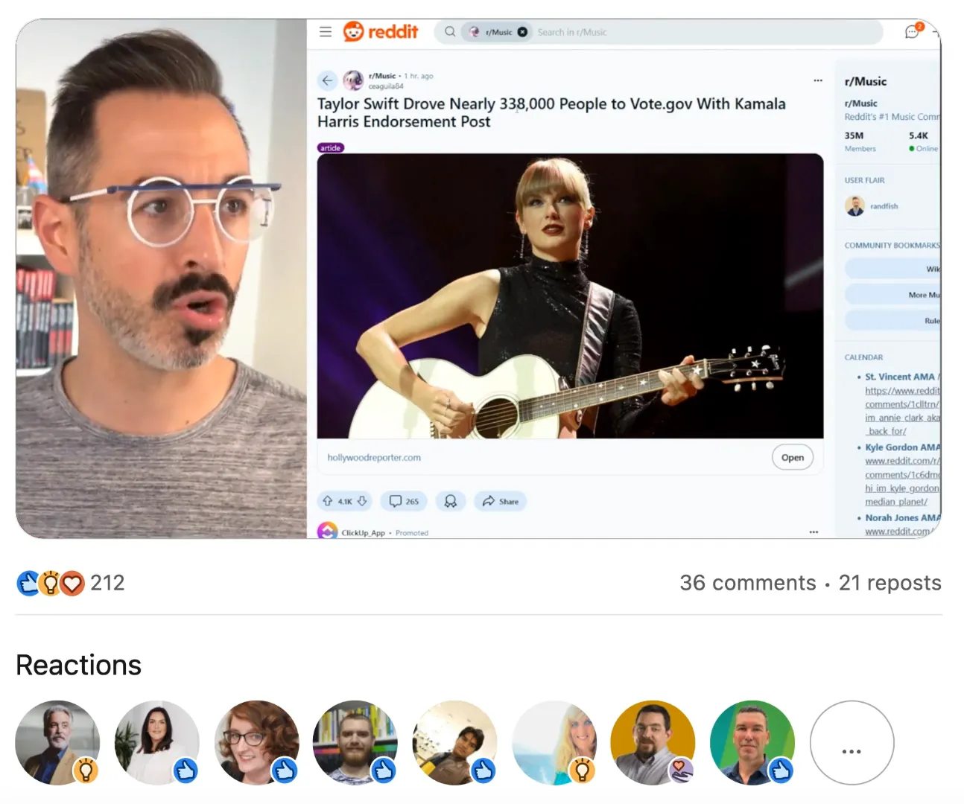Open the Reddit hamburger menu
This screenshot has height=804, width=964.
(x=326, y=32)
